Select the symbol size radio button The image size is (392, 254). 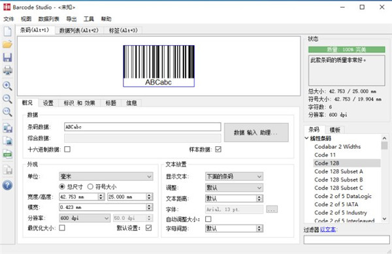click(90, 187)
